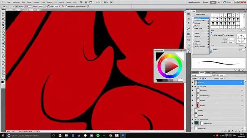Lock transparent pixels icon next to Fixieren
This screenshot has height=138, width=247.
tap(198, 78)
